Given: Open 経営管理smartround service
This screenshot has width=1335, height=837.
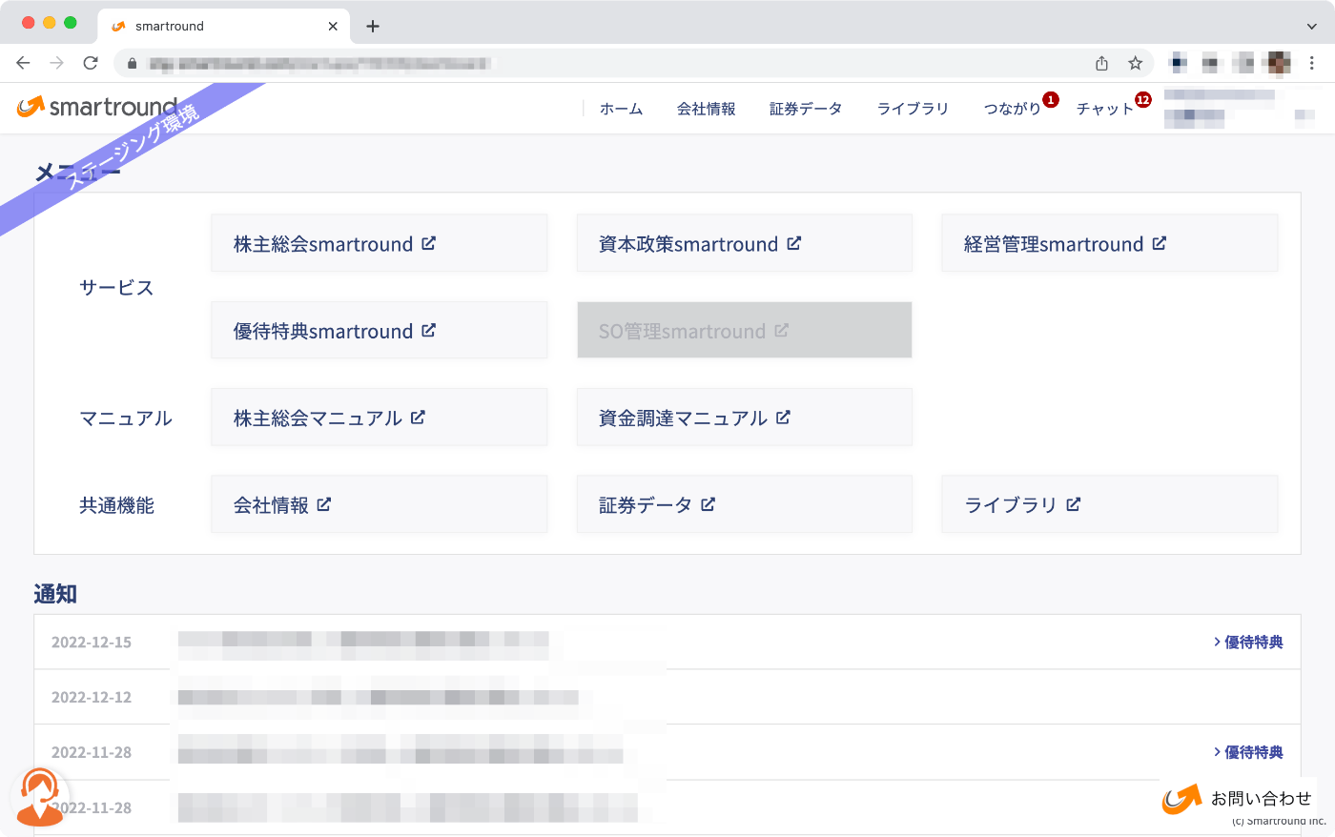Looking at the screenshot, I should (x=1110, y=243).
